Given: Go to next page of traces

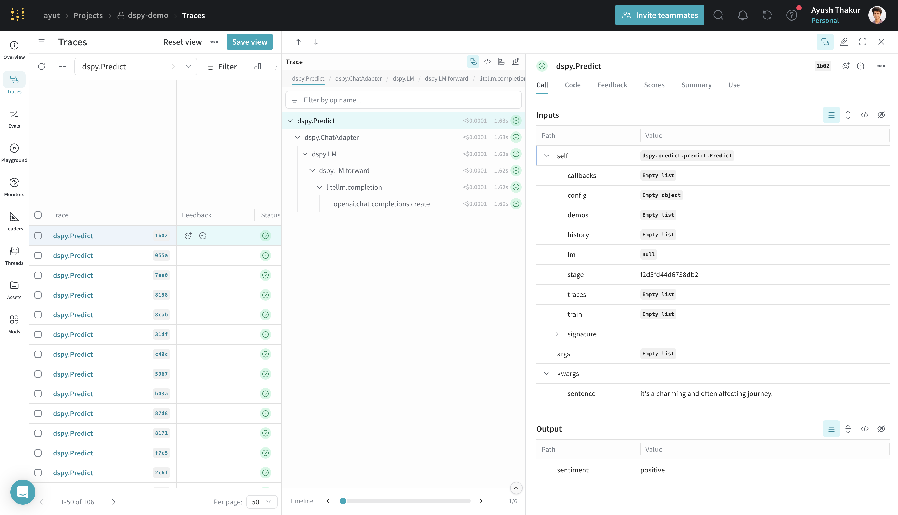Looking at the screenshot, I should click(x=113, y=501).
